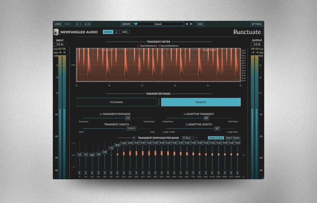Solo the 102 Hz band
Screen dimensions: 317x203
coord(86,173)
